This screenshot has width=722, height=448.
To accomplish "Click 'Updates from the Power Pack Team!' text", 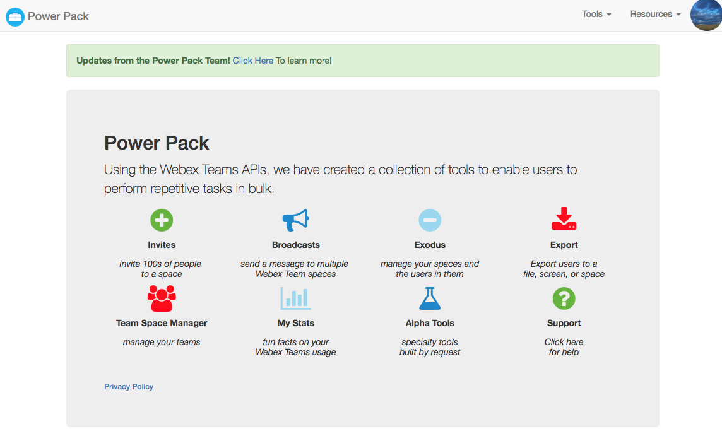I will 153,61.
